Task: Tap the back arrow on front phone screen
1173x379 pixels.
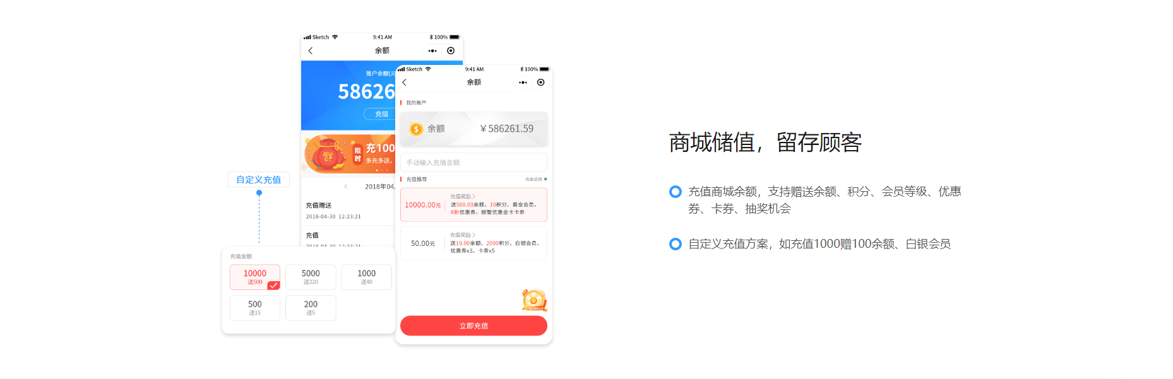Action: [405, 83]
